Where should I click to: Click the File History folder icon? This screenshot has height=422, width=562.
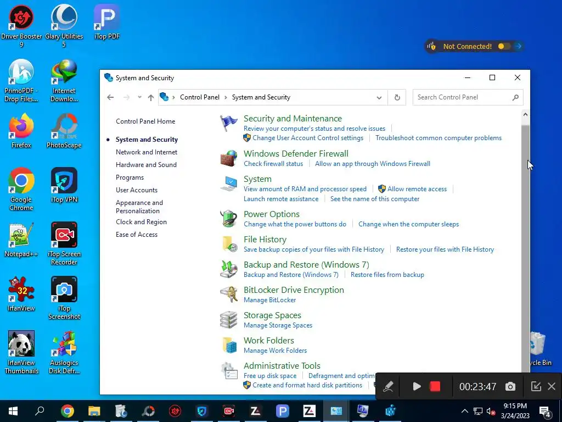coord(229,244)
